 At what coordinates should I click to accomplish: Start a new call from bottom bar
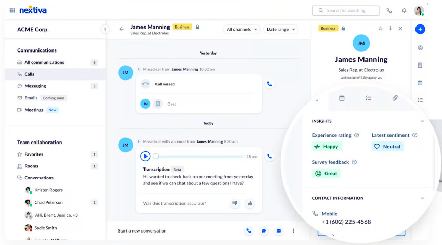(x=249, y=230)
